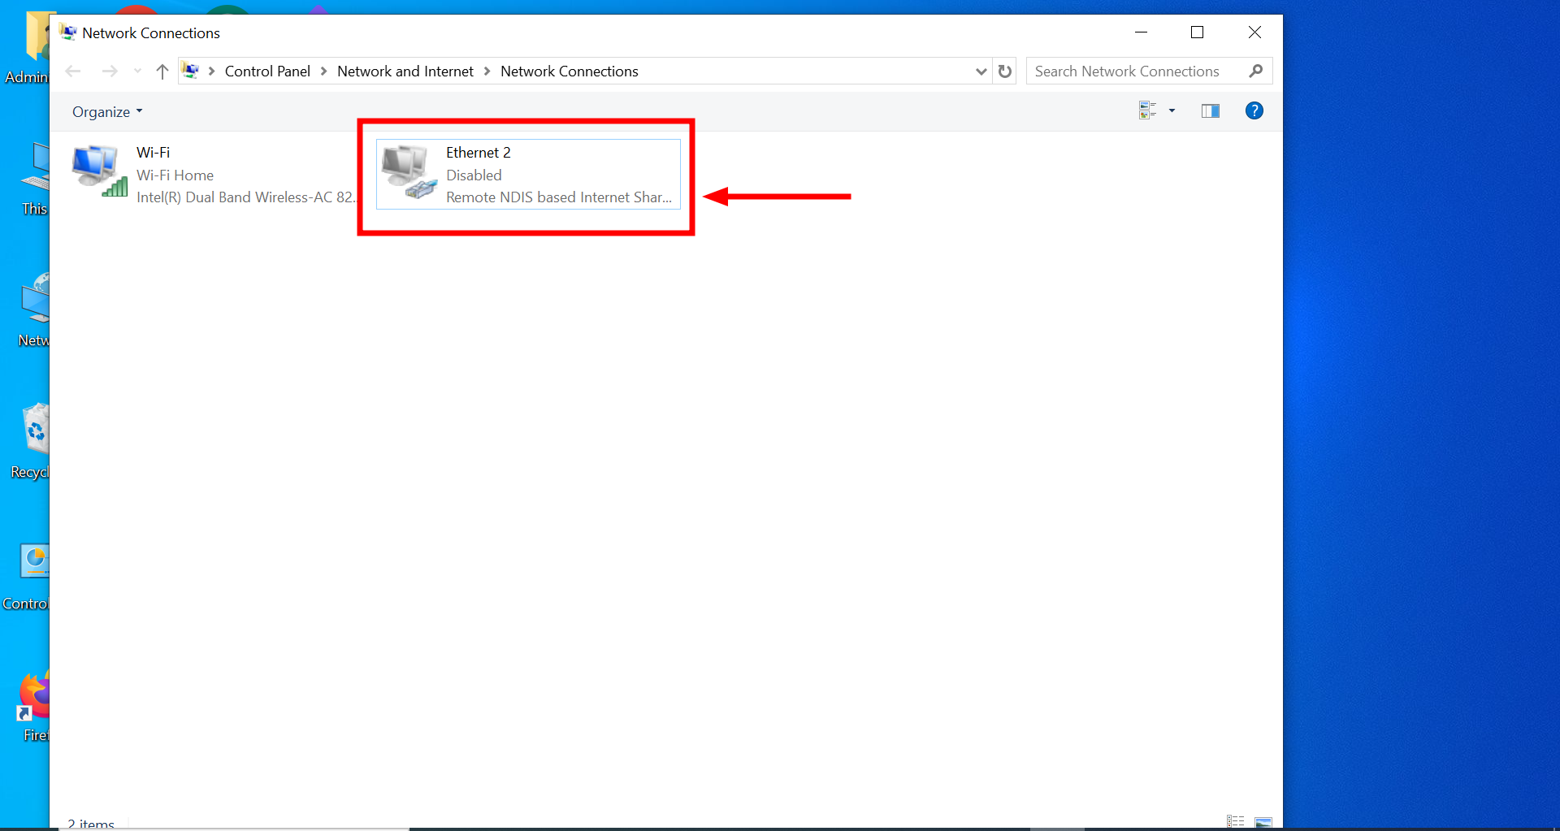Launch Firefox from the desktop
The width and height of the screenshot is (1560, 831).
pyautogui.click(x=33, y=696)
